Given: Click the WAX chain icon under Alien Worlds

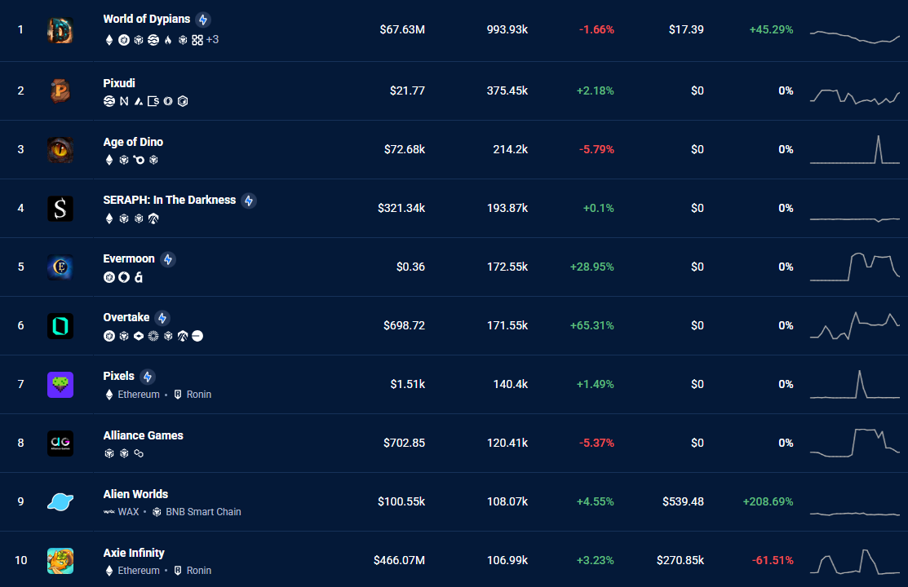Looking at the screenshot, I should coord(109,512).
